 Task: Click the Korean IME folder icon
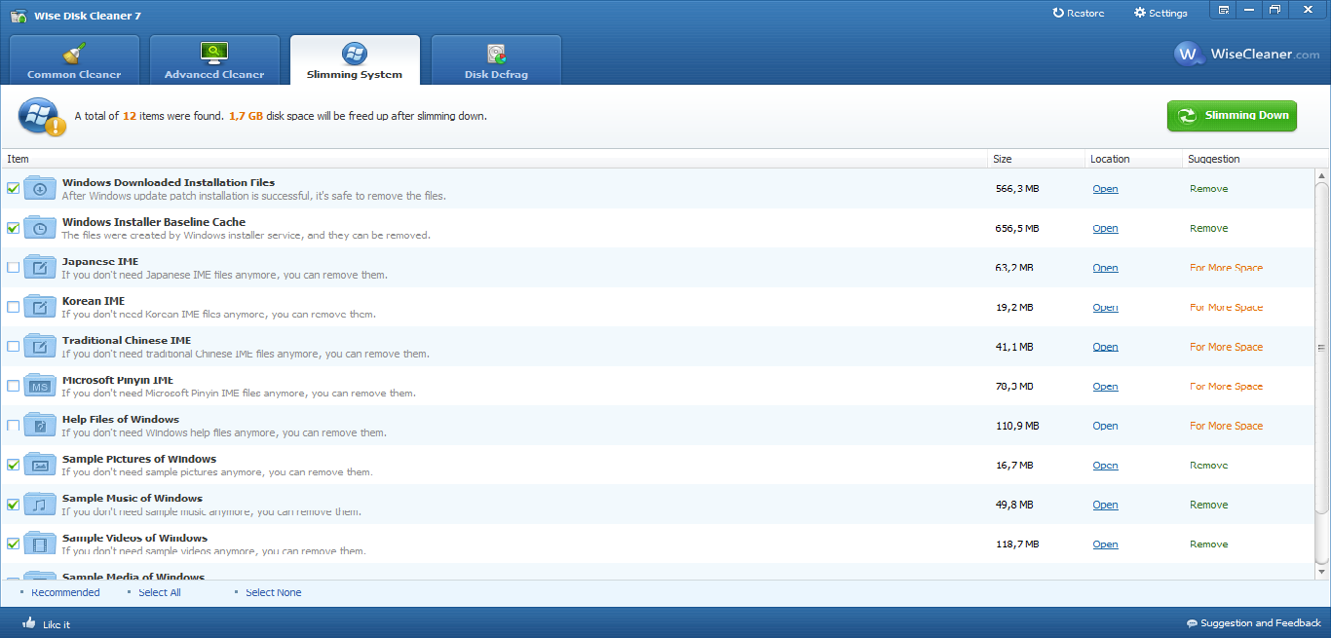40,307
